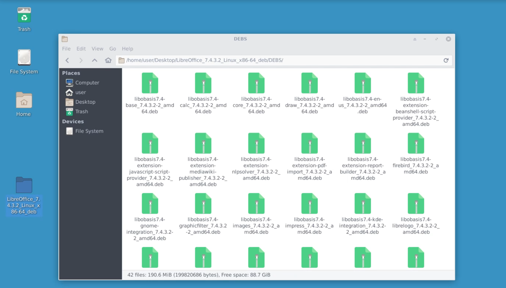Image resolution: width=506 pixels, height=288 pixels.
Task: Open the Help menu
Action: tap(127, 49)
